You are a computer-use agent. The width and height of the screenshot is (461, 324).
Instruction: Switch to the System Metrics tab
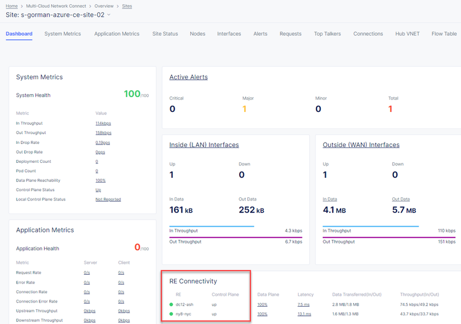pos(63,34)
